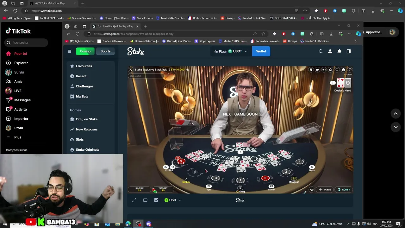Open taskbar clock showing 6:33 PM
405x228 pixels.
[x=386, y=224]
